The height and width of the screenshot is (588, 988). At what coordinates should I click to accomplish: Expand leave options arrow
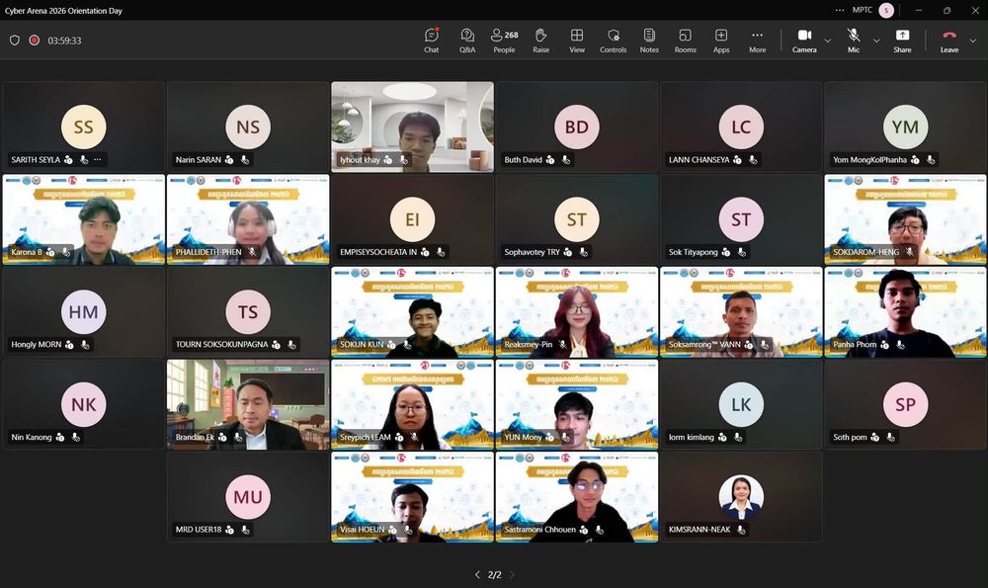click(973, 41)
